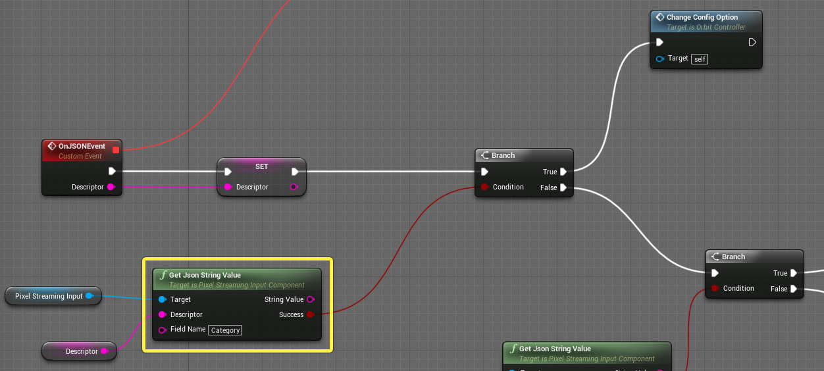Click Target pin on Change Config Option

coord(660,59)
